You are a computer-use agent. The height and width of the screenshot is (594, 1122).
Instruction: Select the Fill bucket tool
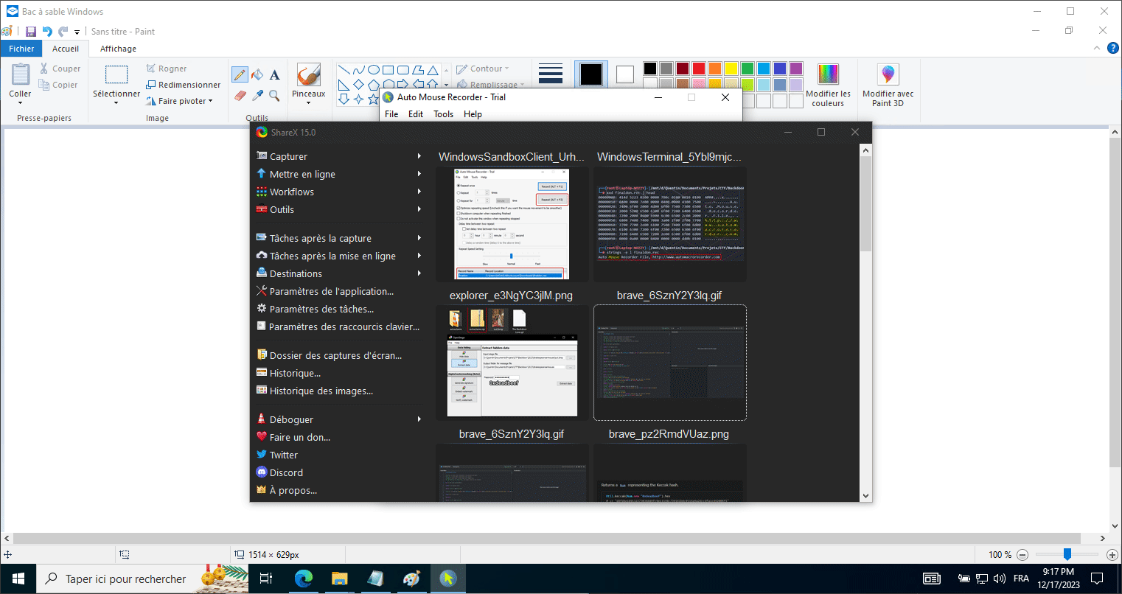(257, 74)
